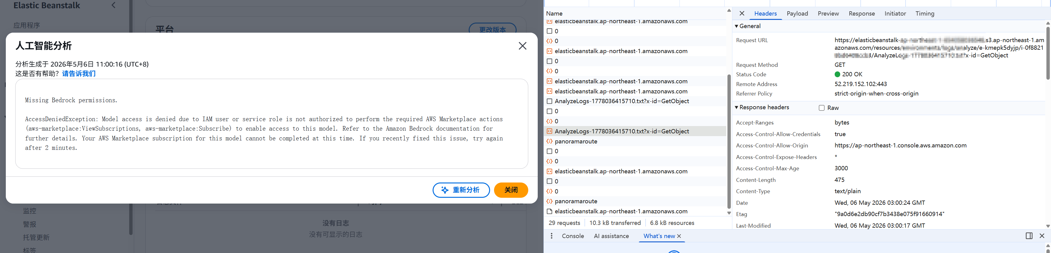Open the Response tab
1051x253 pixels.
[x=862, y=13]
